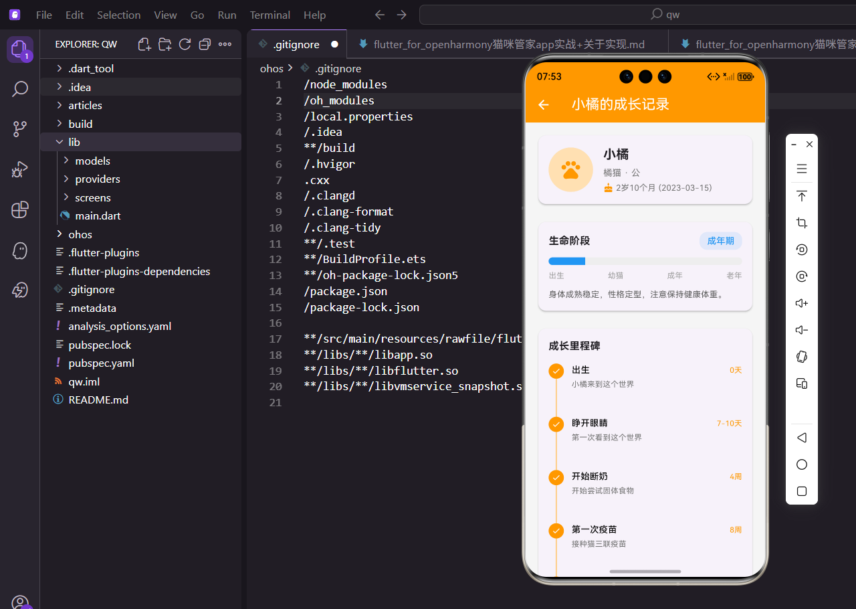This screenshot has height=609, width=856.
Task: Go back using the navigation arrow
Action: 380,15
